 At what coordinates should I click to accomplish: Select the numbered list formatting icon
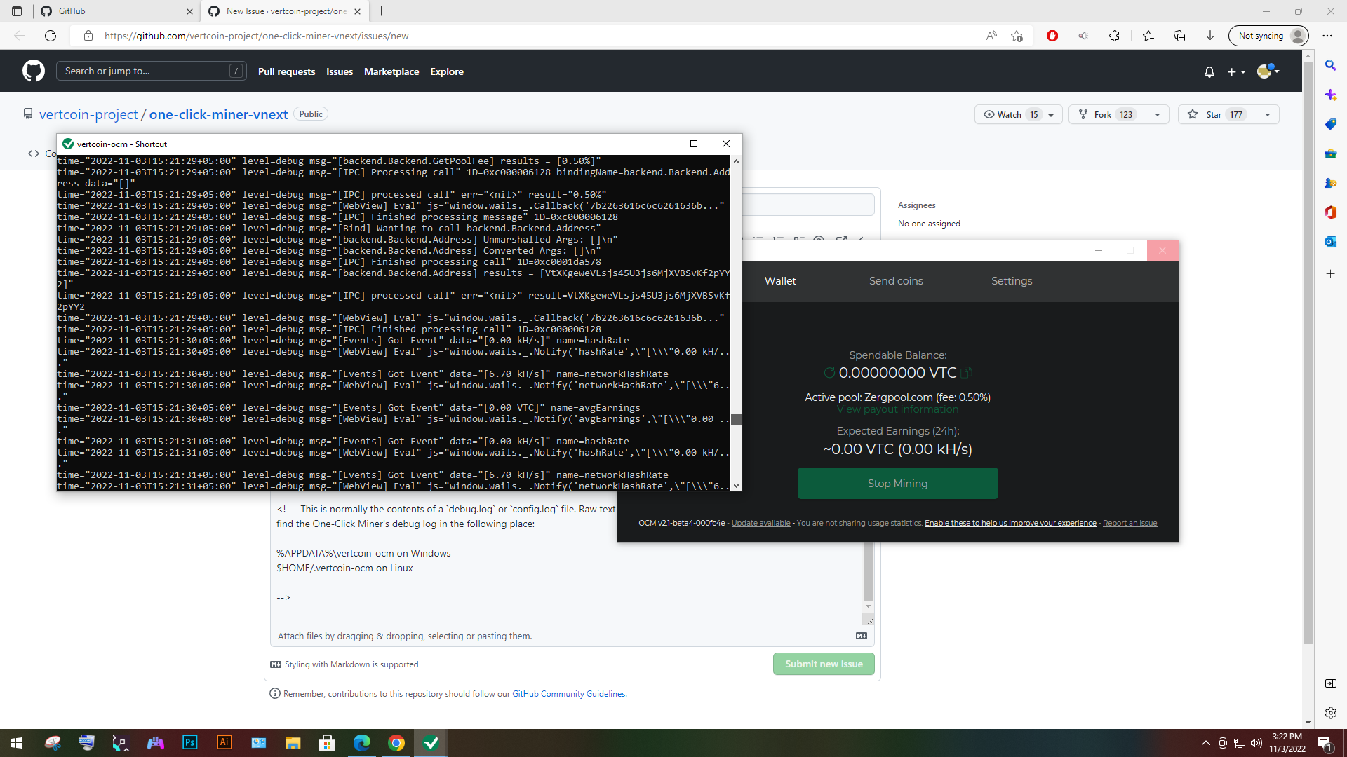click(x=777, y=240)
